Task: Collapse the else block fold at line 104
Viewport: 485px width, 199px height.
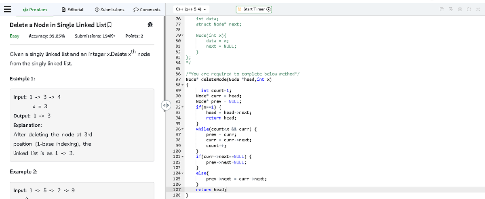Action: click(183, 173)
